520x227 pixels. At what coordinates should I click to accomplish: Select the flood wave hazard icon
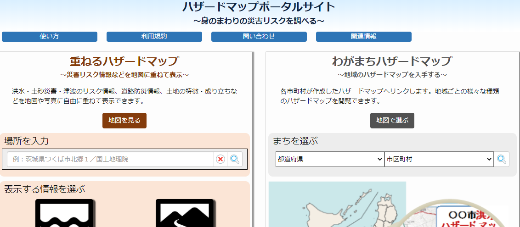pyautogui.click(x=65, y=214)
